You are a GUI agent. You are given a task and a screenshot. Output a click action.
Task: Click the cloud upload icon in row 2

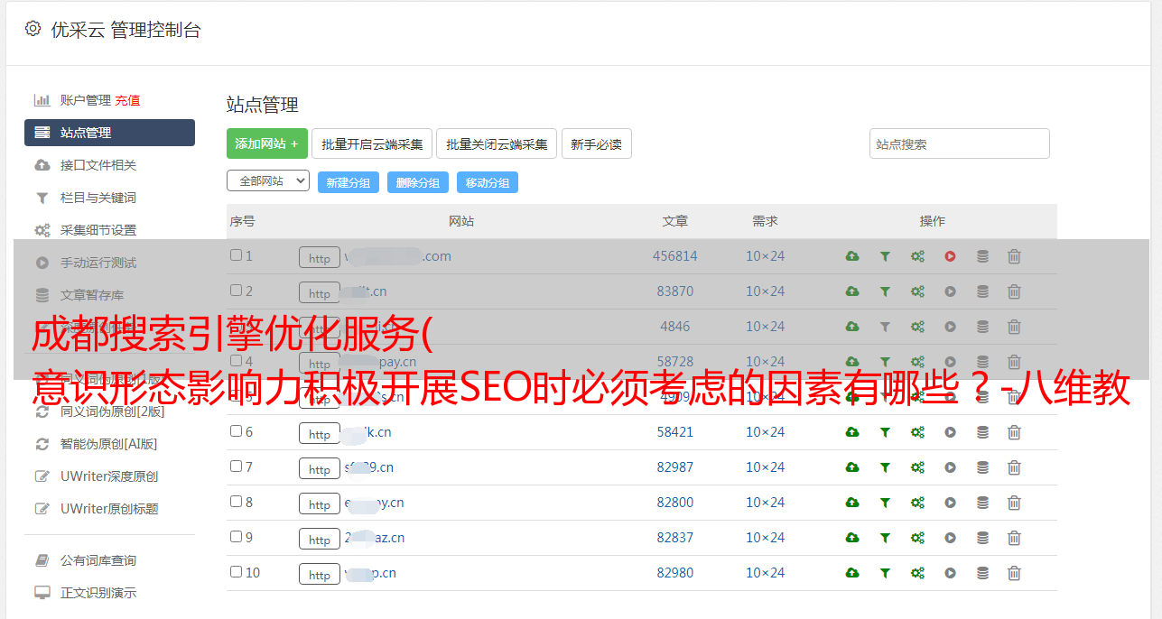[852, 291]
